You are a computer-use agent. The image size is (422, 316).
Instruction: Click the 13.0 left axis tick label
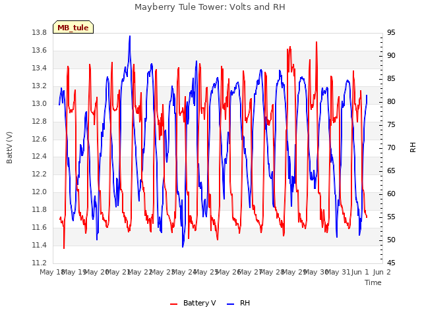(x=40, y=104)
